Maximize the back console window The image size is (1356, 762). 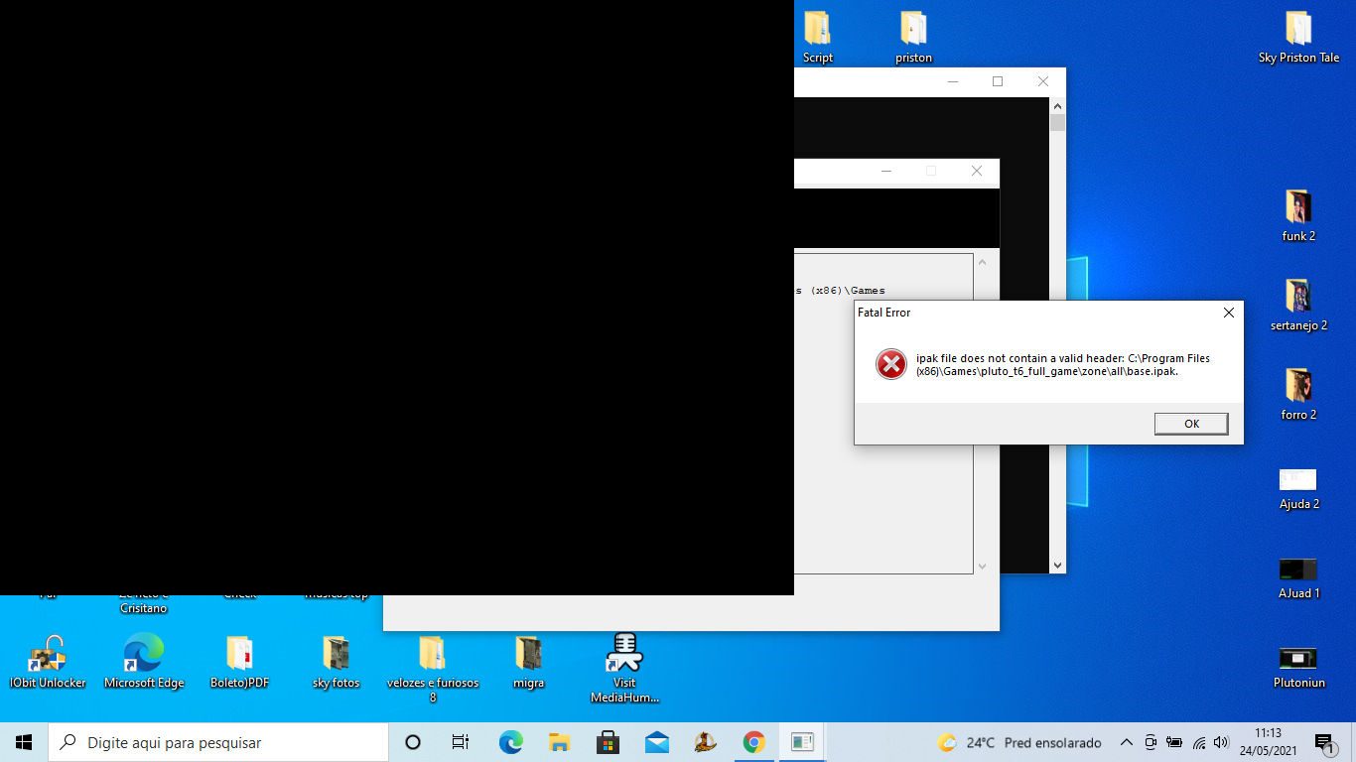(998, 81)
